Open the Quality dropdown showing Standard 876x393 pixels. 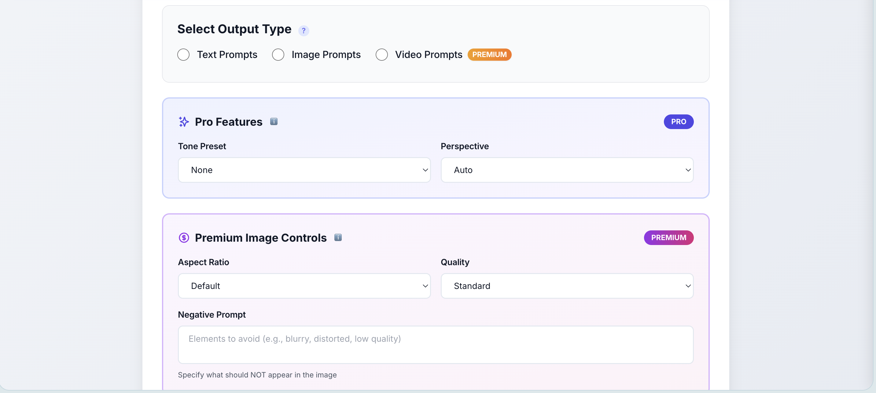tap(567, 286)
